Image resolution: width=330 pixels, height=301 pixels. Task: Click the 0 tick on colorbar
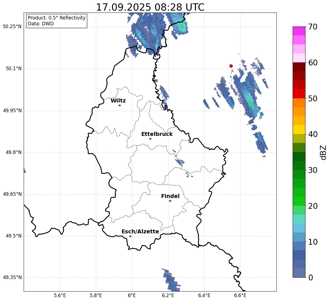pos(310,278)
